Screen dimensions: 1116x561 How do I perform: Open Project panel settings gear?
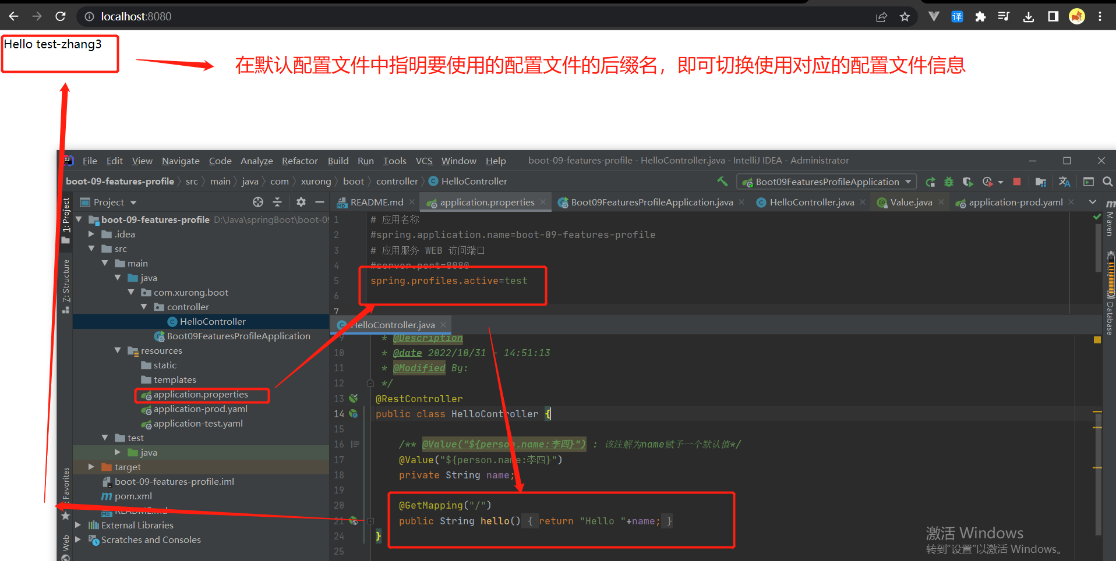coord(301,202)
